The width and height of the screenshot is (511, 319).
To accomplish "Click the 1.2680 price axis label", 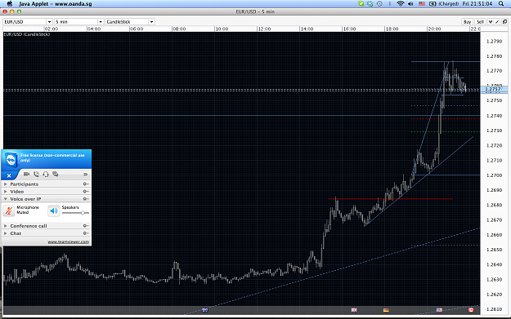I will point(495,205).
